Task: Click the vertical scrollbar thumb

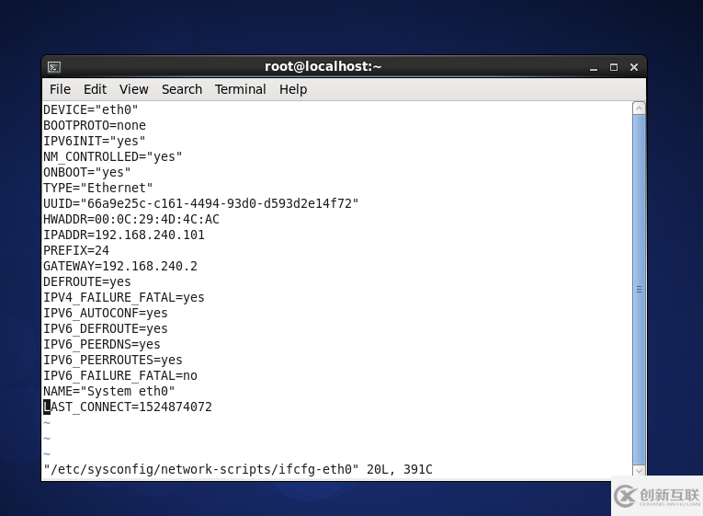Action: point(639,290)
